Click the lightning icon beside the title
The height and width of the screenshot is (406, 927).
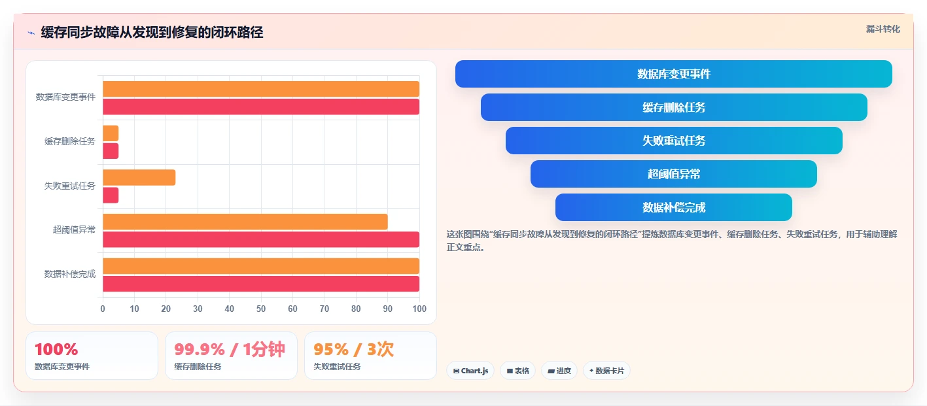click(31, 32)
